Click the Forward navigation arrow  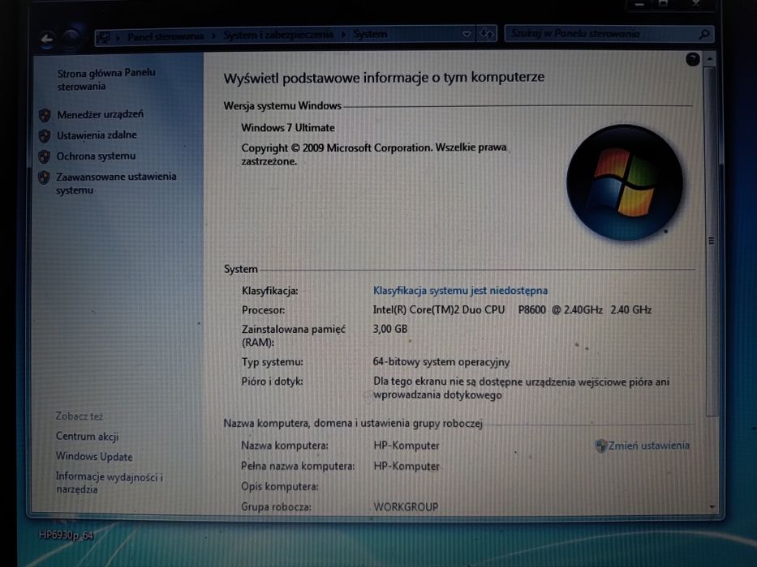(71, 39)
